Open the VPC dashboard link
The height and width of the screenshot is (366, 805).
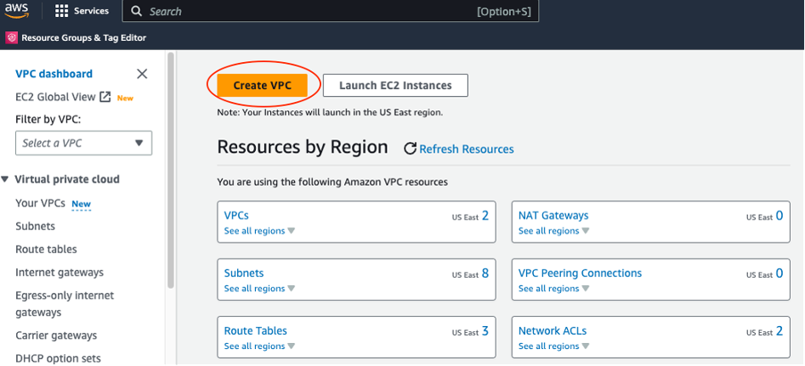coord(54,74)
